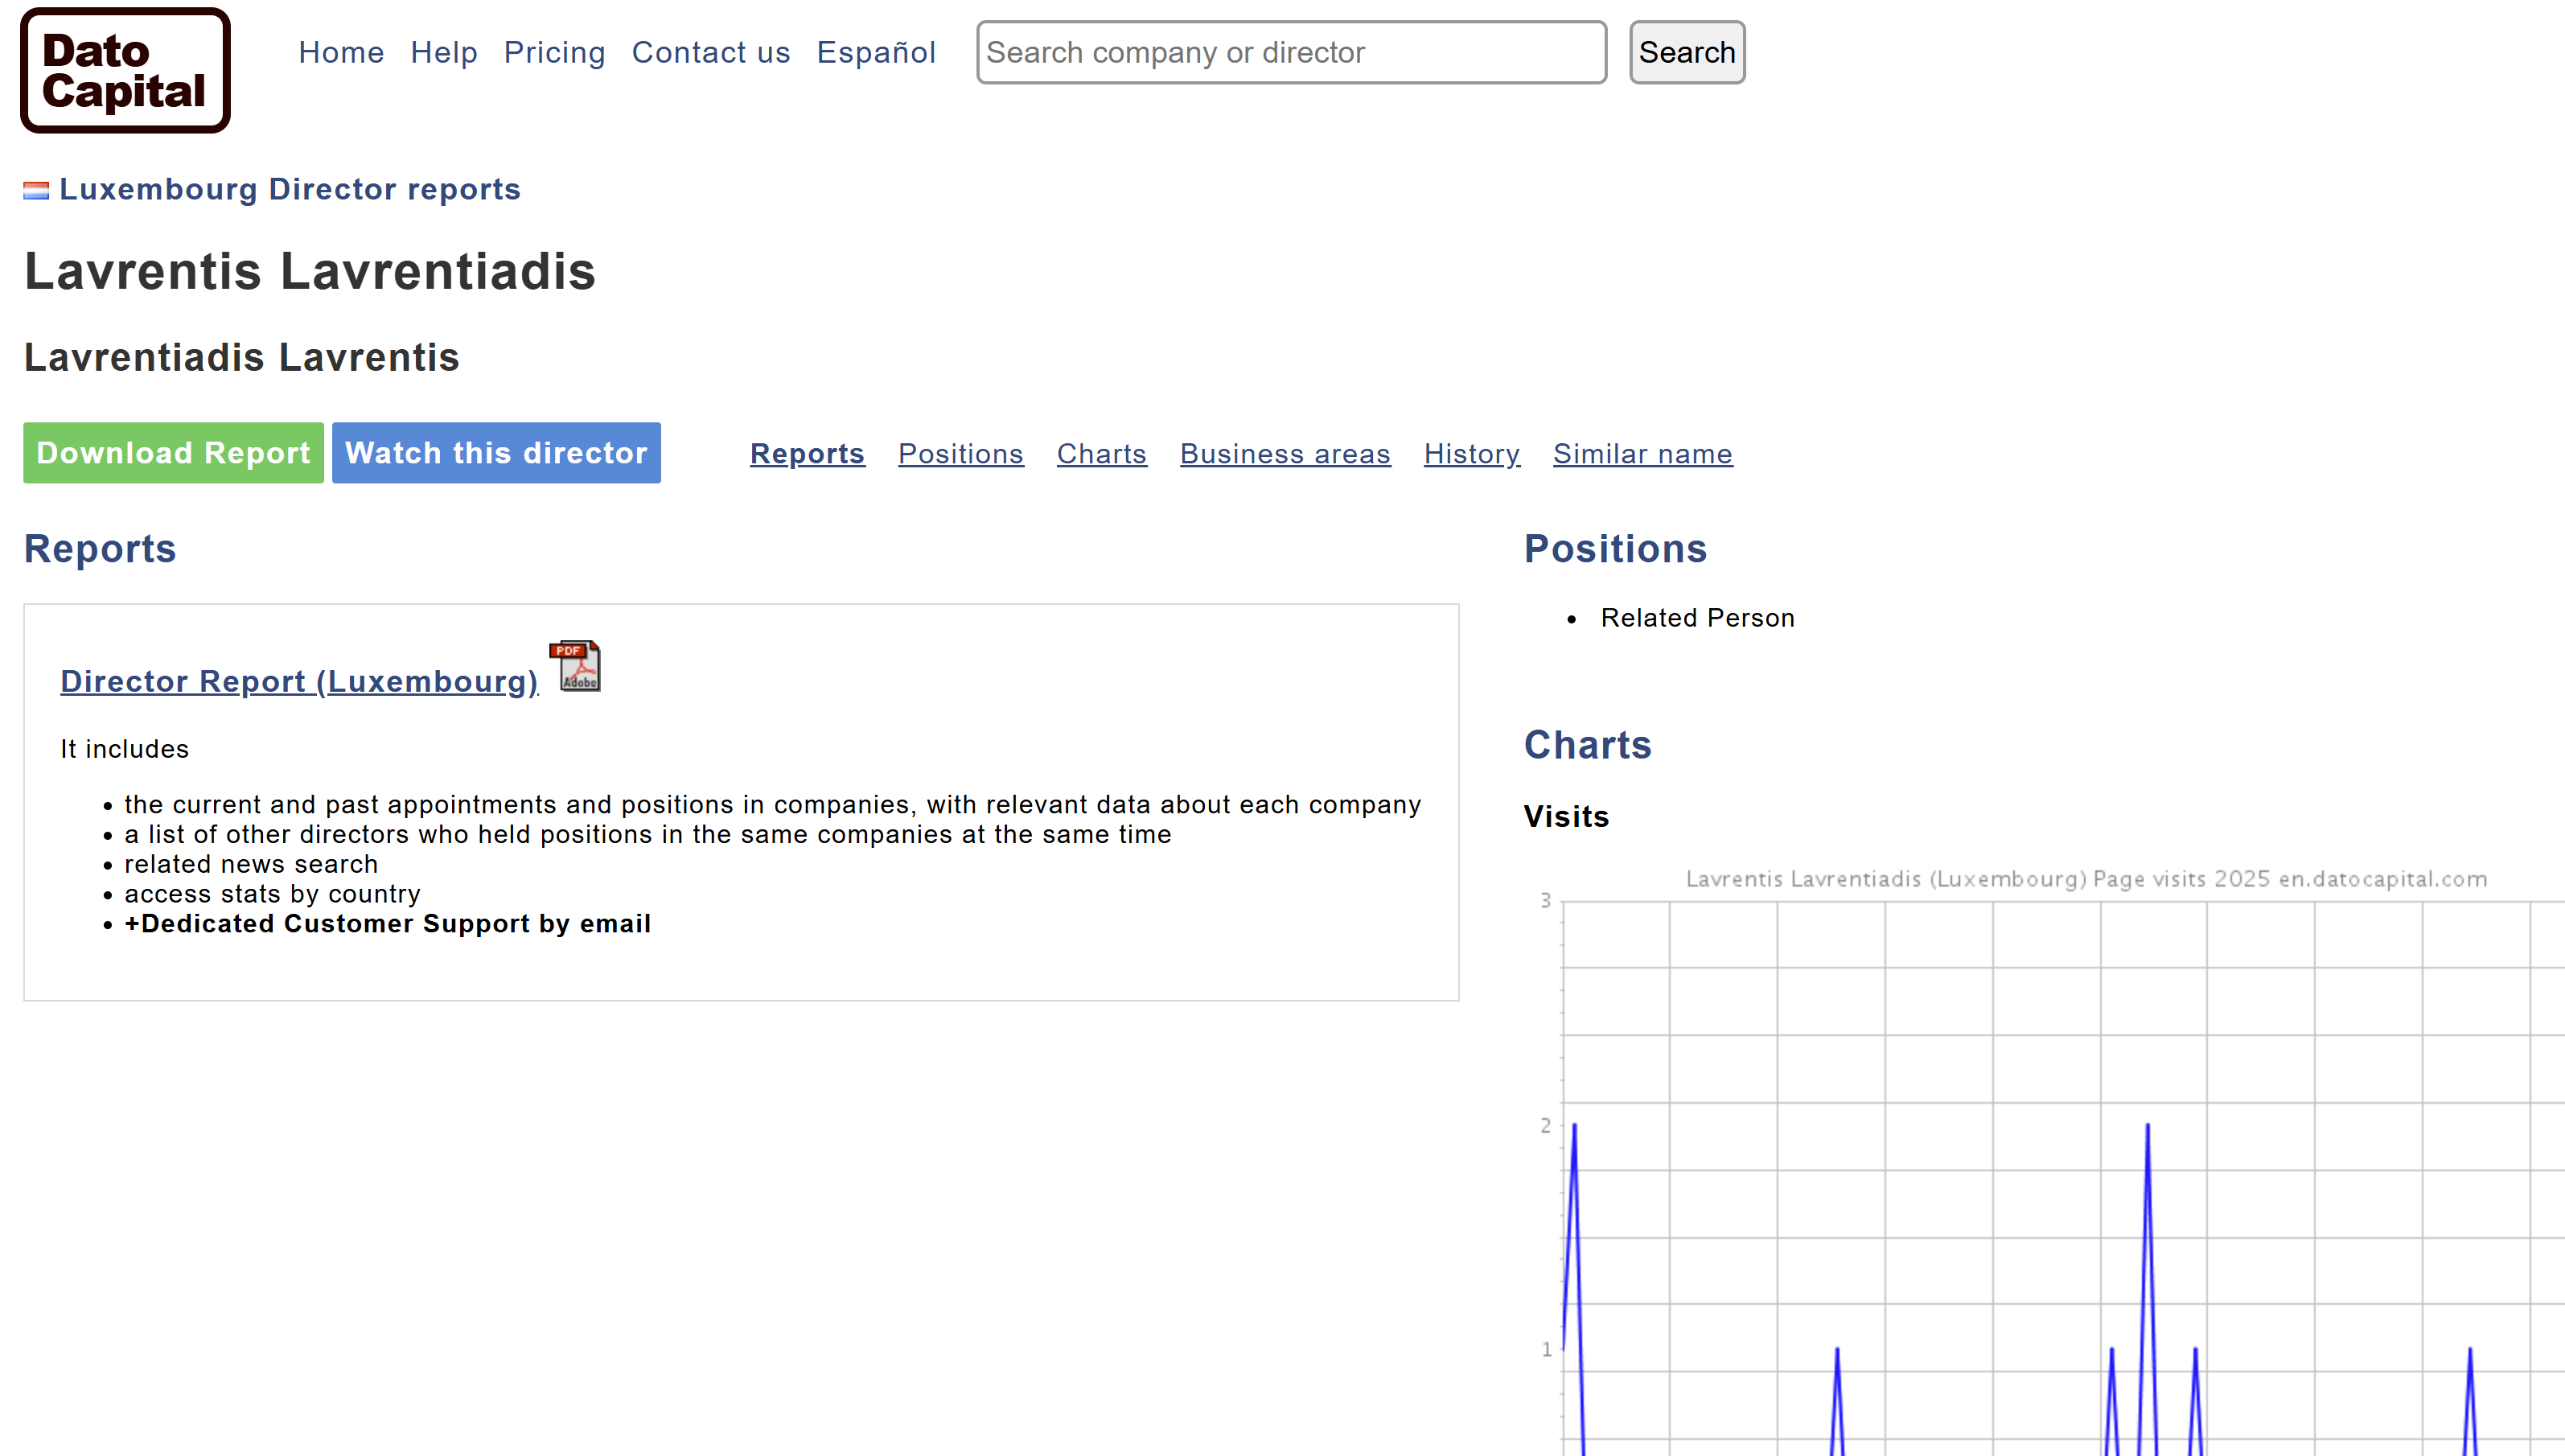Click the 'Visits' chart heading
Image resolution: width=2565 pixels, height=1456 pixels.
point(1566,817)
